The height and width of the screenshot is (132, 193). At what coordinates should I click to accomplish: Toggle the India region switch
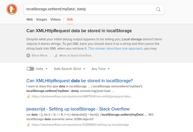point(30,69)
